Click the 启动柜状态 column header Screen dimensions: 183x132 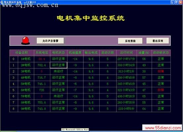(x=161, y=53)
